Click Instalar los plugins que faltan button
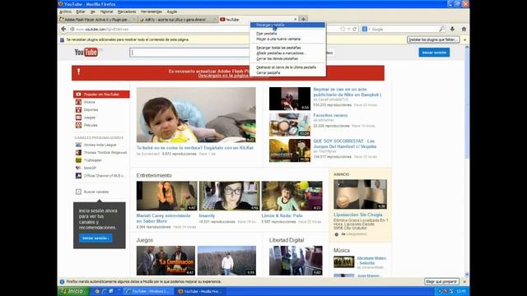Image resolution: width=527 pixels, height=296 pixels. tap(433, 39)
